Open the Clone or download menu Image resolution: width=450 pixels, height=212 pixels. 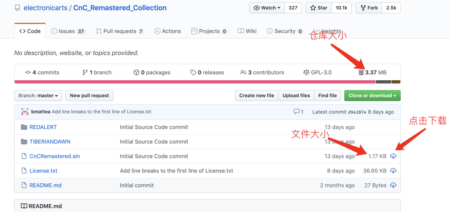click(372, 96)
